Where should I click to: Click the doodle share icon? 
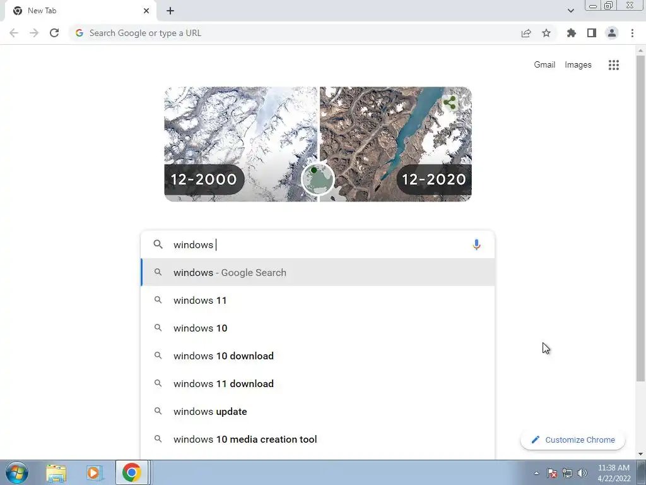450,102
